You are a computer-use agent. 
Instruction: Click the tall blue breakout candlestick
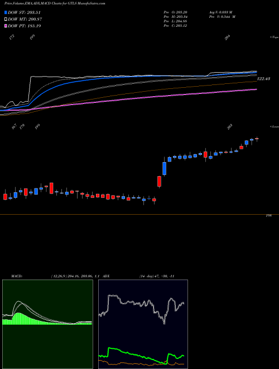165,168
